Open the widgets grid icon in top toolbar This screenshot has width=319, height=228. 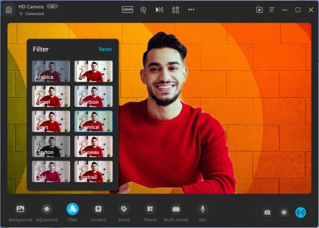(175, 10)
